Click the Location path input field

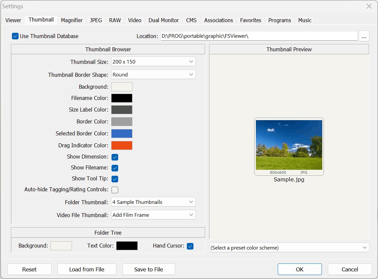click(259, 36)
